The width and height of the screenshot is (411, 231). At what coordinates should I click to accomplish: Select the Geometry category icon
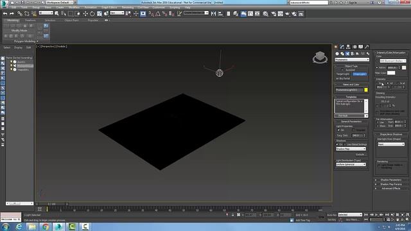(337, 54)
